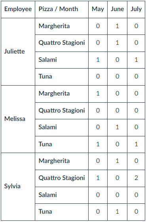146x222 pixels.
Task: Click the Employee column header
Action: click(18, 10)
